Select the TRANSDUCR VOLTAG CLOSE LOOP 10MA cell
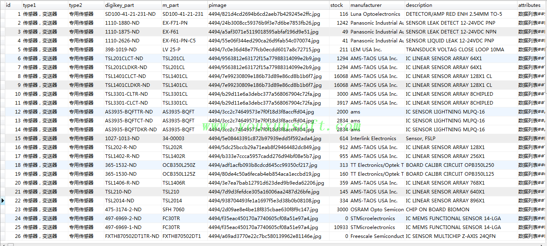The width and height of the screenshot is (547, 246). (x=461, y=50)
